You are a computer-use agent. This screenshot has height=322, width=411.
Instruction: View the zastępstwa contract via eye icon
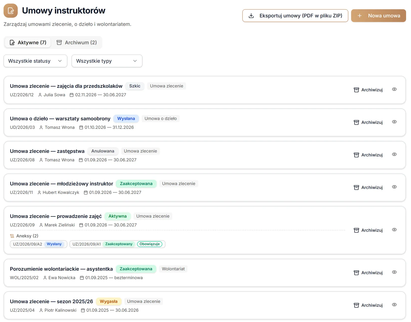[x=394, y=154]
